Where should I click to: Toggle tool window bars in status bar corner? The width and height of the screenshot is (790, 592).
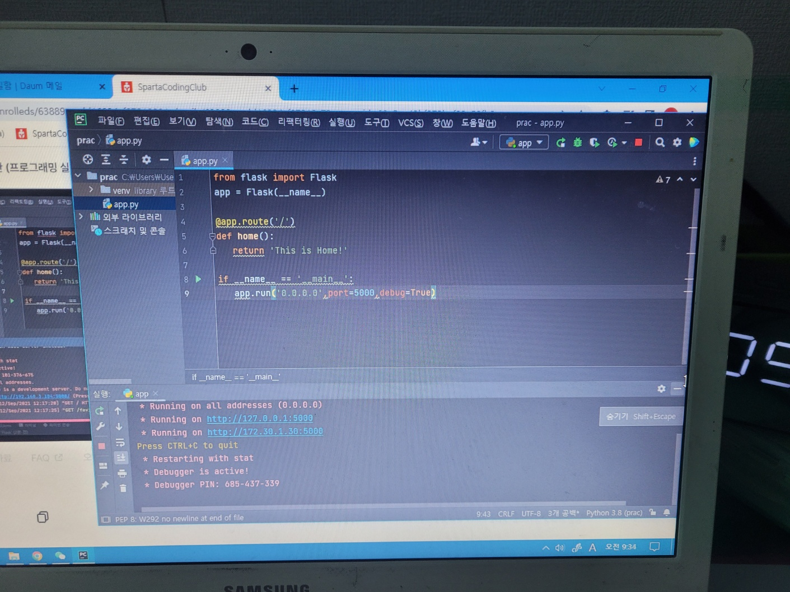click(106, 520)
